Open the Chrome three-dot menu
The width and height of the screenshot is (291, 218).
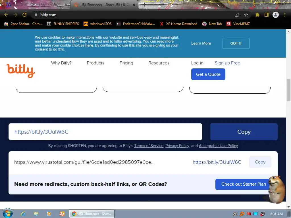pos(285,15)
